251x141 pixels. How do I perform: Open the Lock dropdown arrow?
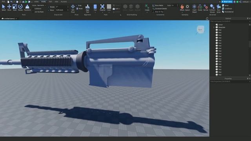coord(119,9)
